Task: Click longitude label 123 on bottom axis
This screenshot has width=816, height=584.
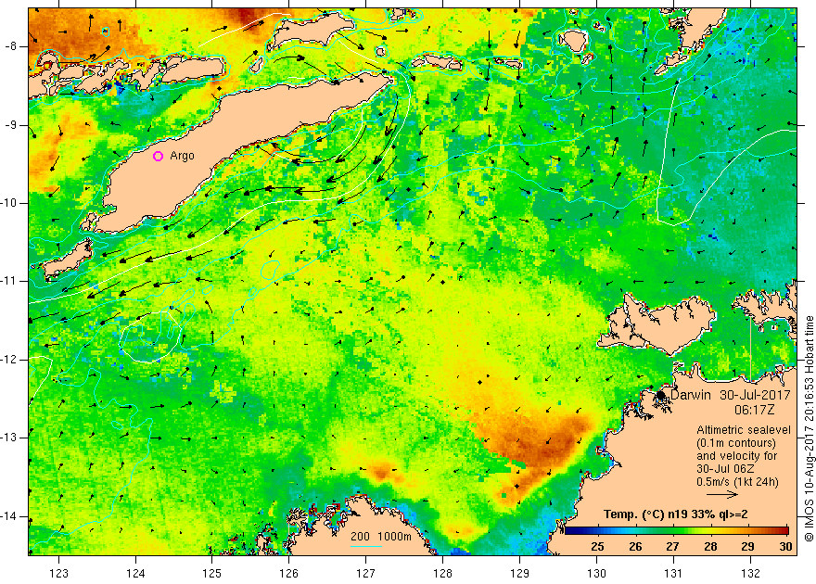Action: [x=58, y=574]
